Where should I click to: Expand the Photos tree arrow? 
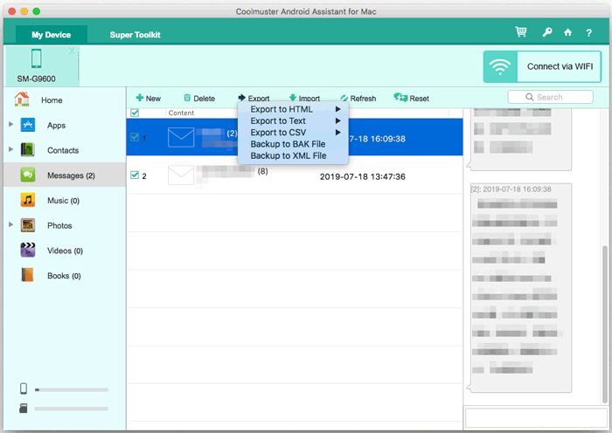coord(10,224)
